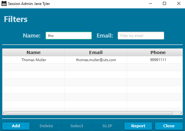Viewport: 185px width, 131px height.
Task: Select the Thomas Muller table row
Action: 93,60
